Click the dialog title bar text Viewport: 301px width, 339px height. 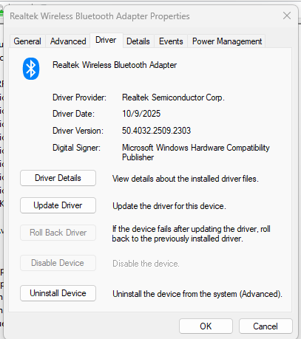tap(100, 16)
